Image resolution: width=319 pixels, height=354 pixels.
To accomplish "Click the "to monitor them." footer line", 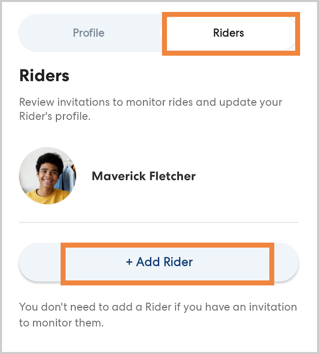I will pyautogui.click(x=61, y=323).
